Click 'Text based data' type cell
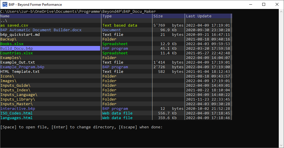 [120, 25]
